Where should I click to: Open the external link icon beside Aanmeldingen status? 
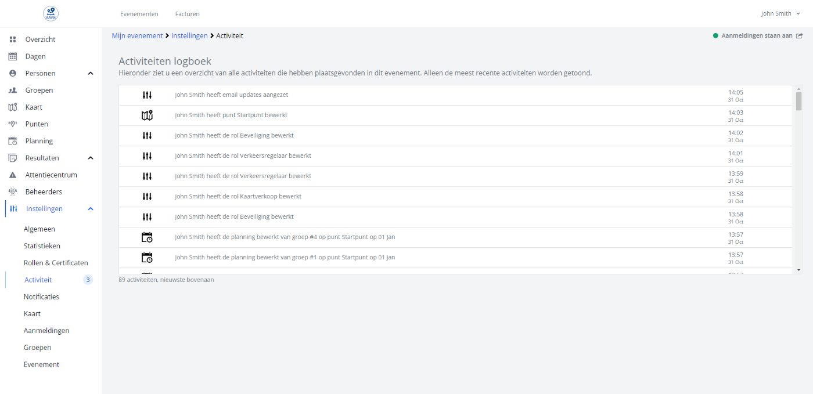799,36
